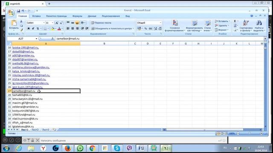Toggle Объединить и поместить в центре
This screenshot has height=153, width=273.
click(x=111, y=28)
